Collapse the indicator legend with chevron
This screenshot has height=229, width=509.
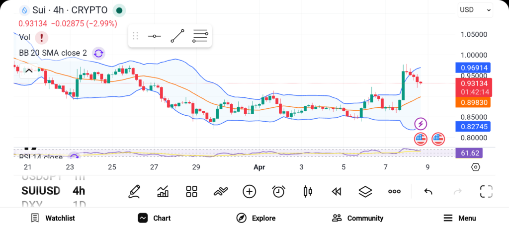click(x=28, y=71)
